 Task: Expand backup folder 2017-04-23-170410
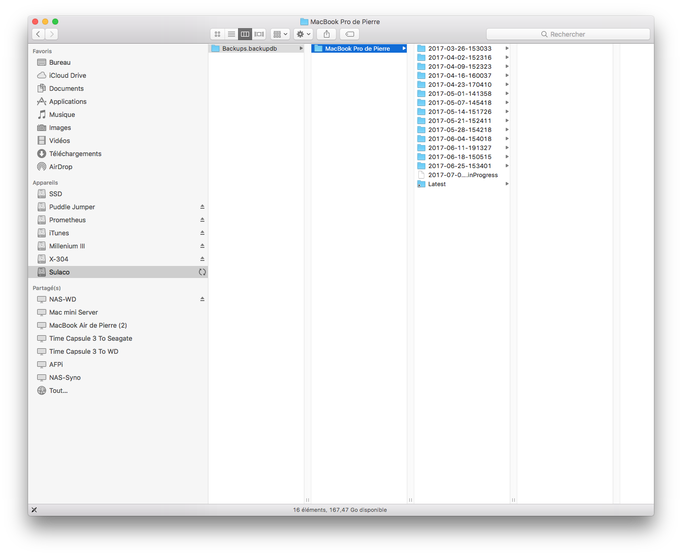coord(507,85)
